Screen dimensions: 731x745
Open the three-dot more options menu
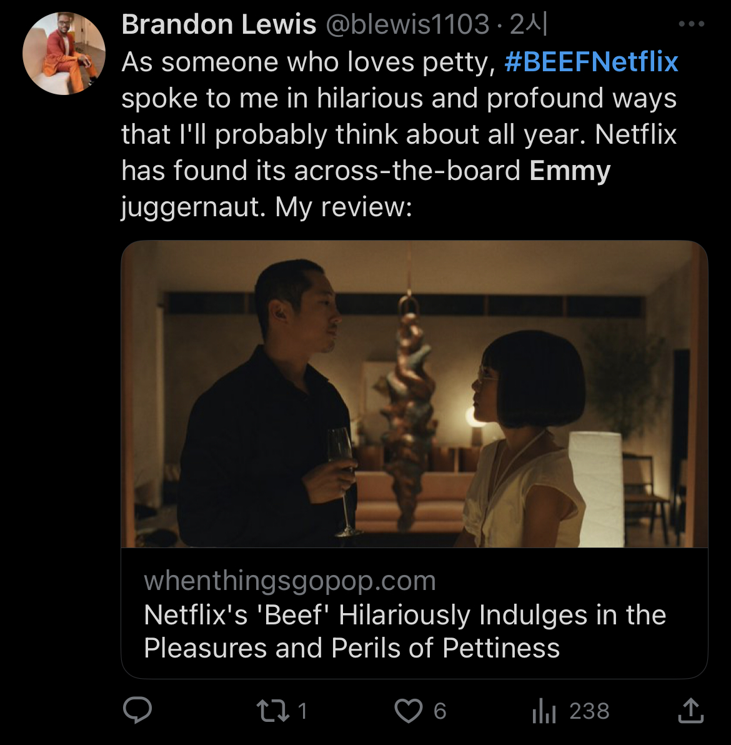(x=691, y=24)
